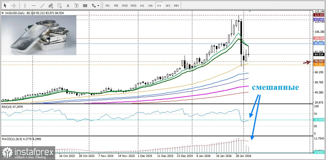Click the 28 Oct 2025 date label

(86, 156)
